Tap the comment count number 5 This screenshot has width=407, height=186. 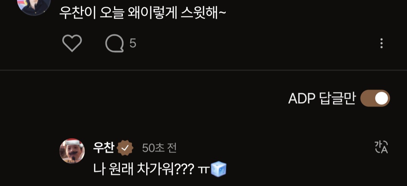133,43
